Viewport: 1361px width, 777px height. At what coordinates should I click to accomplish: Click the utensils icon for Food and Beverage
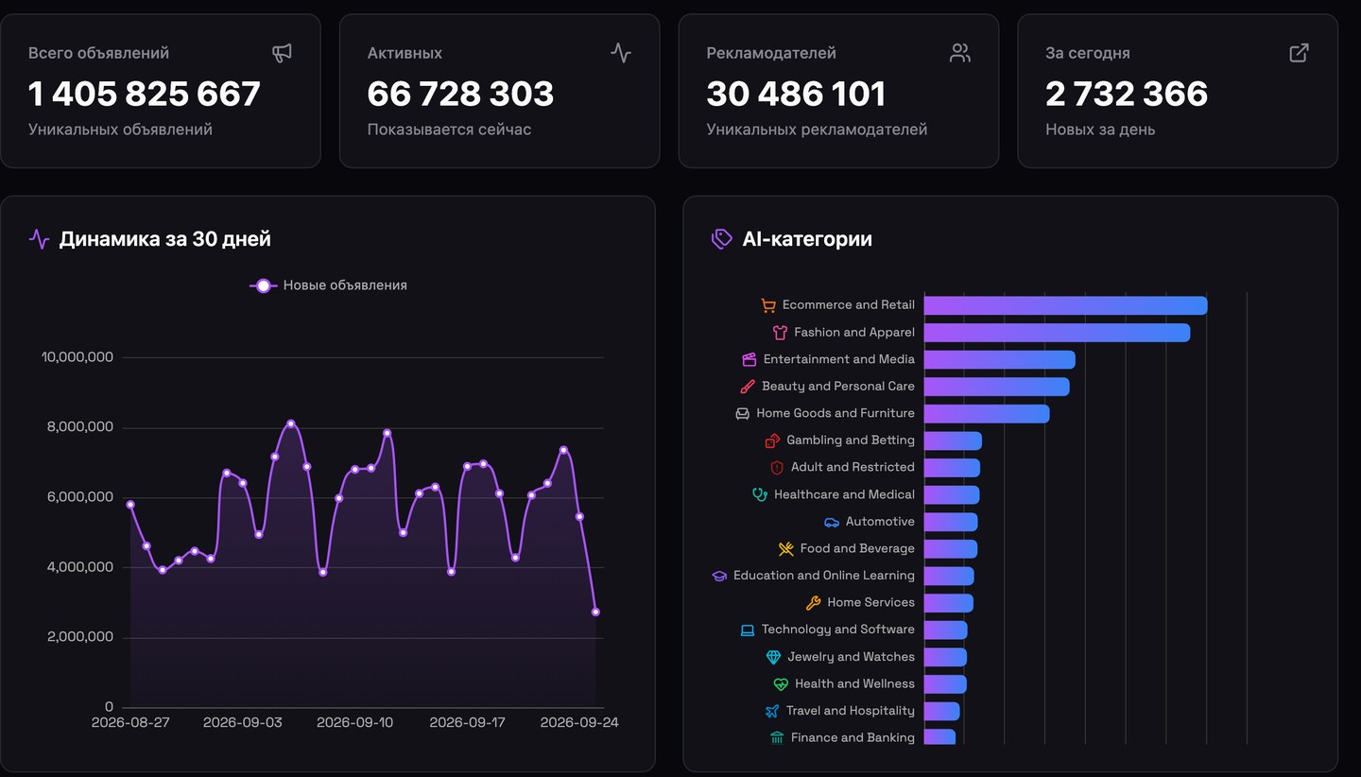(x=785, y=548)
